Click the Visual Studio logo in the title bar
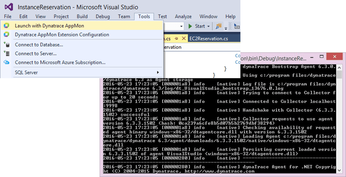This screenshot has width=346, height=177. point(9,7)
